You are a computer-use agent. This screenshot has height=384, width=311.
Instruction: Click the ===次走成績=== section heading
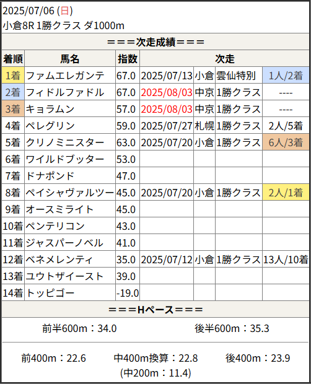coord(155,42)
